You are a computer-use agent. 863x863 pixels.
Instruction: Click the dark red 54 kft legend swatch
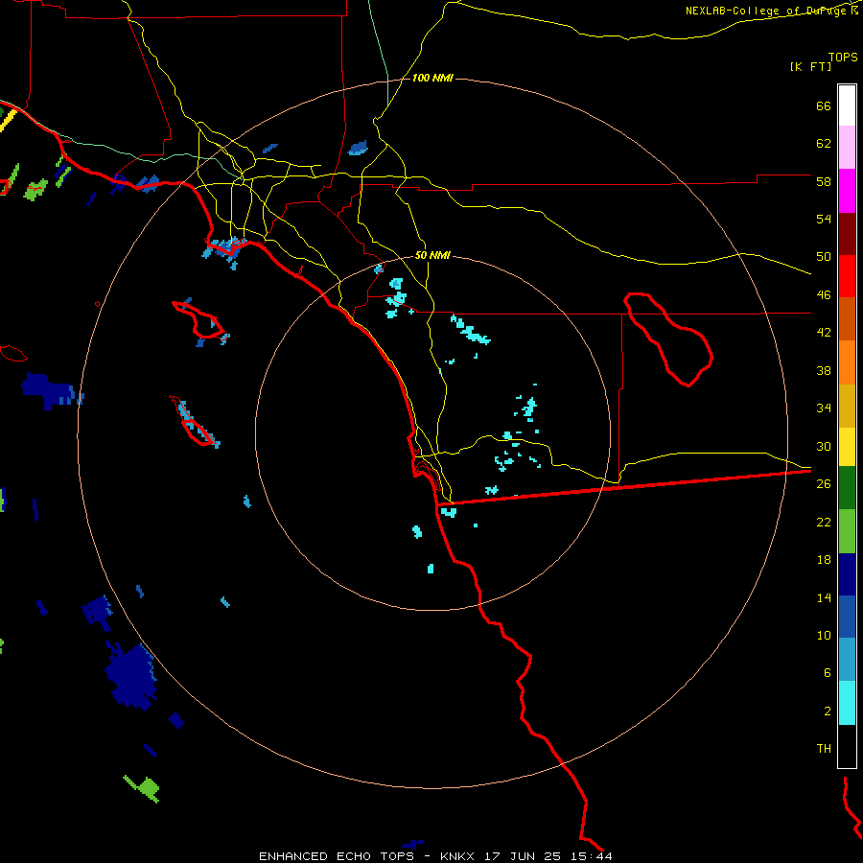[x=847, y=234]
